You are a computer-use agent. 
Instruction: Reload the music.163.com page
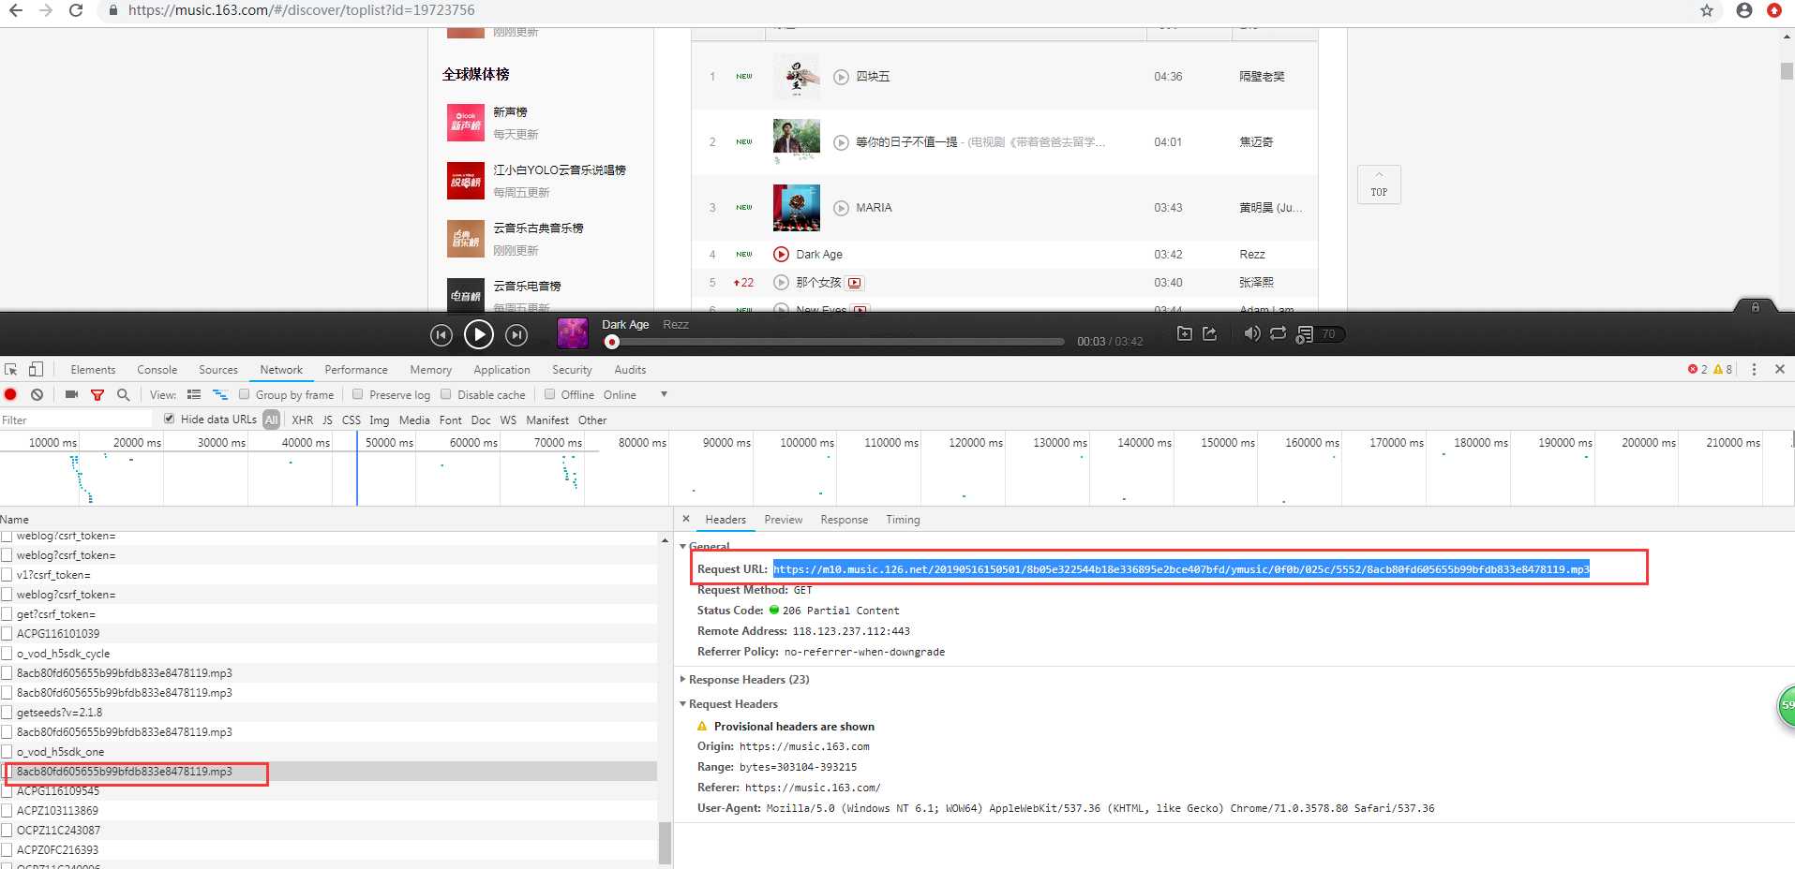(x=76, y=10)
